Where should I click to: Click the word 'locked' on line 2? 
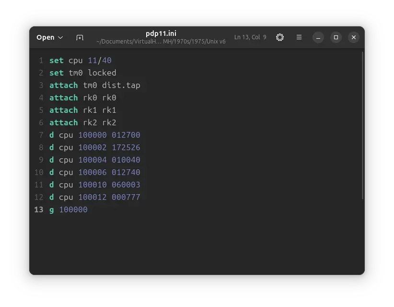pyautogui.click(x=102, y=73)
